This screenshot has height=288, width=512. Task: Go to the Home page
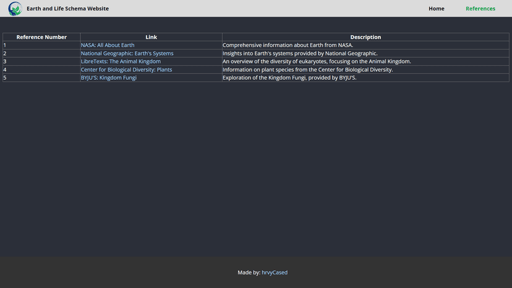(x=437, y=9)
